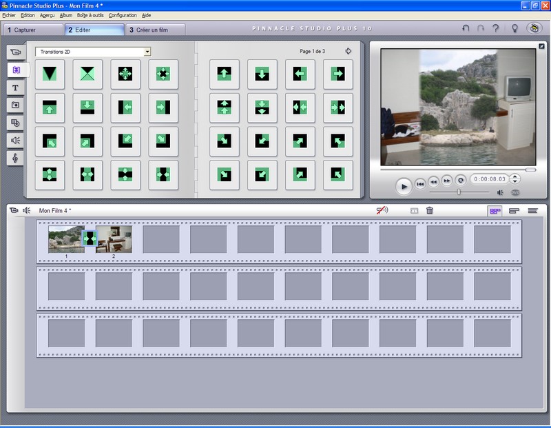Click the shuttle speed slider handle

coord(459,192)
